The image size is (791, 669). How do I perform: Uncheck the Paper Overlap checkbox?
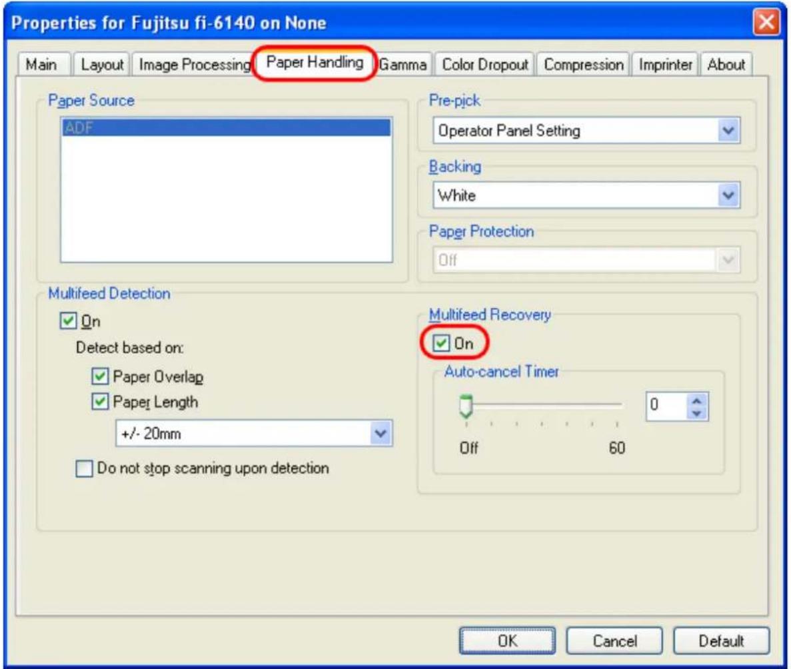click(100, 376)
